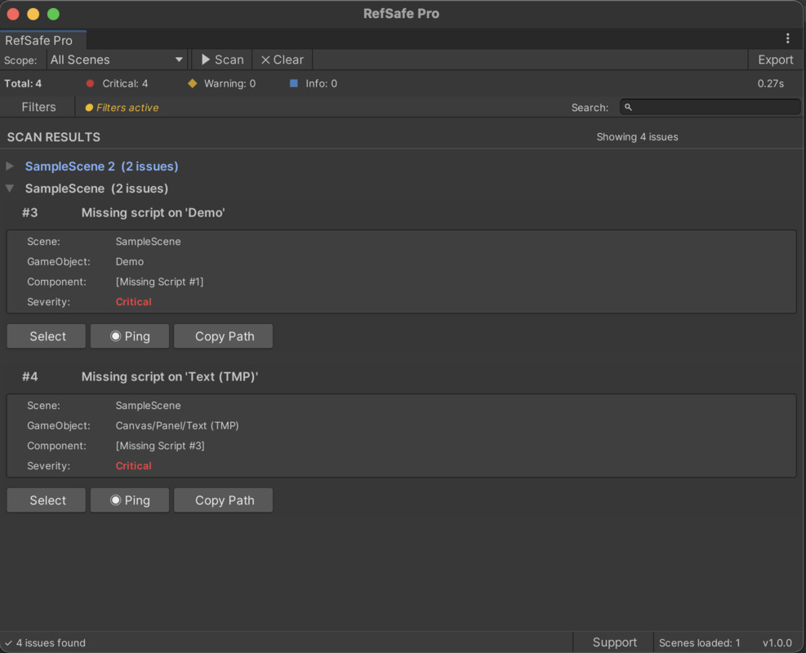The image size is (806, 653).
Task: Click the Filters active label
Action: click(127, 108)
